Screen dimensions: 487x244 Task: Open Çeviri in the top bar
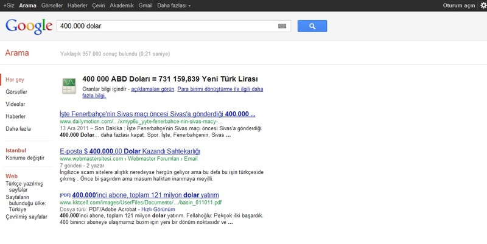(99, 5)
